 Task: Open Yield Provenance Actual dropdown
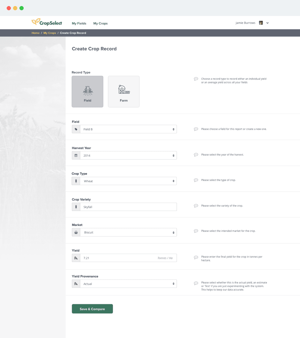[128, 284]
